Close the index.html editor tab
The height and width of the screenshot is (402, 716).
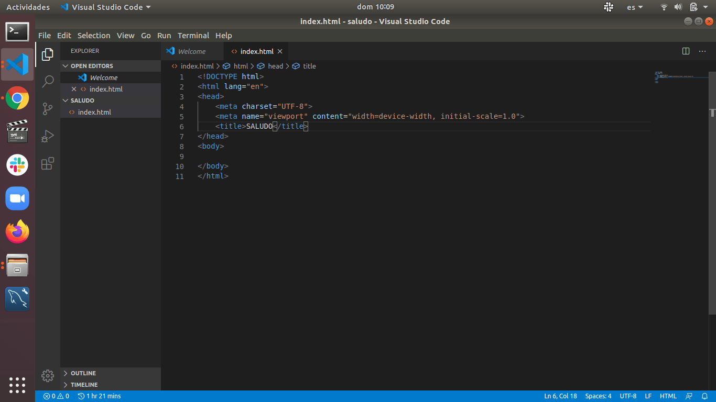[280, 51]
